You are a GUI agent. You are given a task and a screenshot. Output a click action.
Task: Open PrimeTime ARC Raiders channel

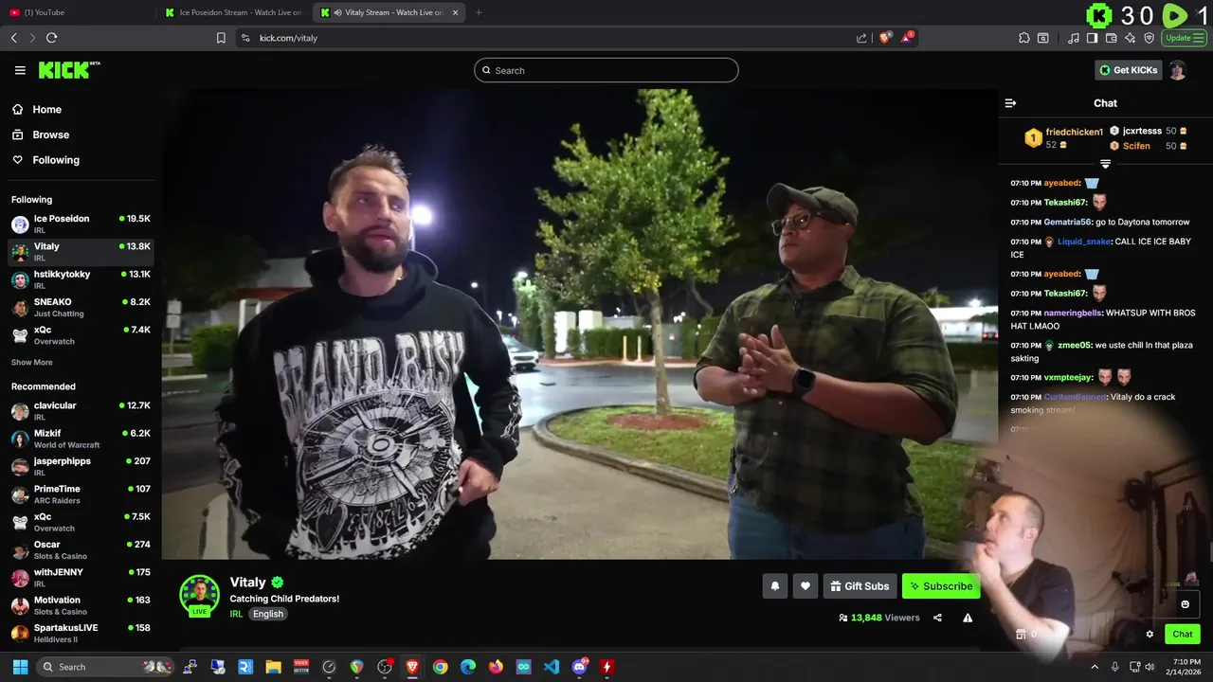(81, 494)
